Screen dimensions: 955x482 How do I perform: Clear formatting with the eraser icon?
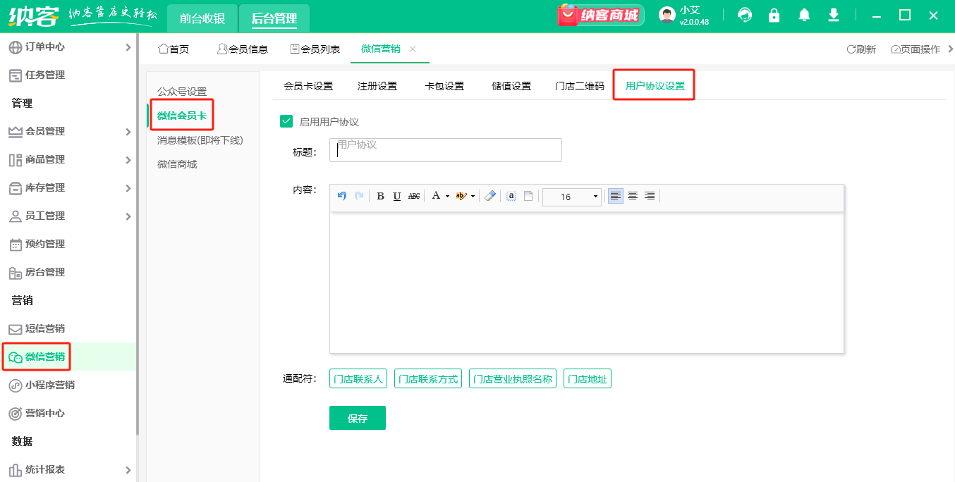tap(490, 196)
